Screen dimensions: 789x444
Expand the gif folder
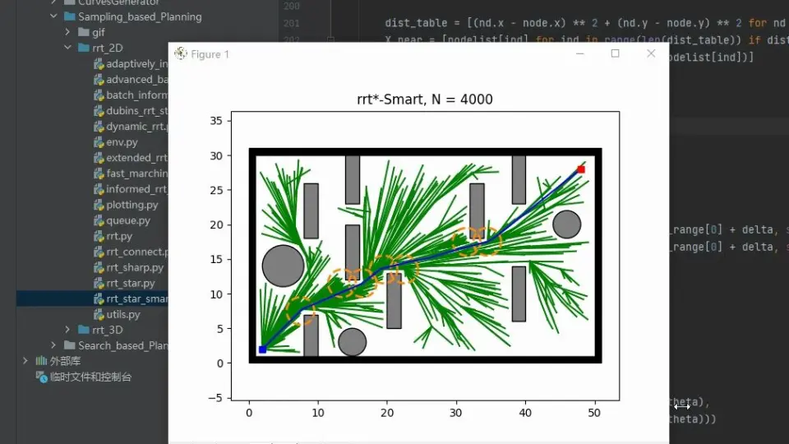click(67, 32)
